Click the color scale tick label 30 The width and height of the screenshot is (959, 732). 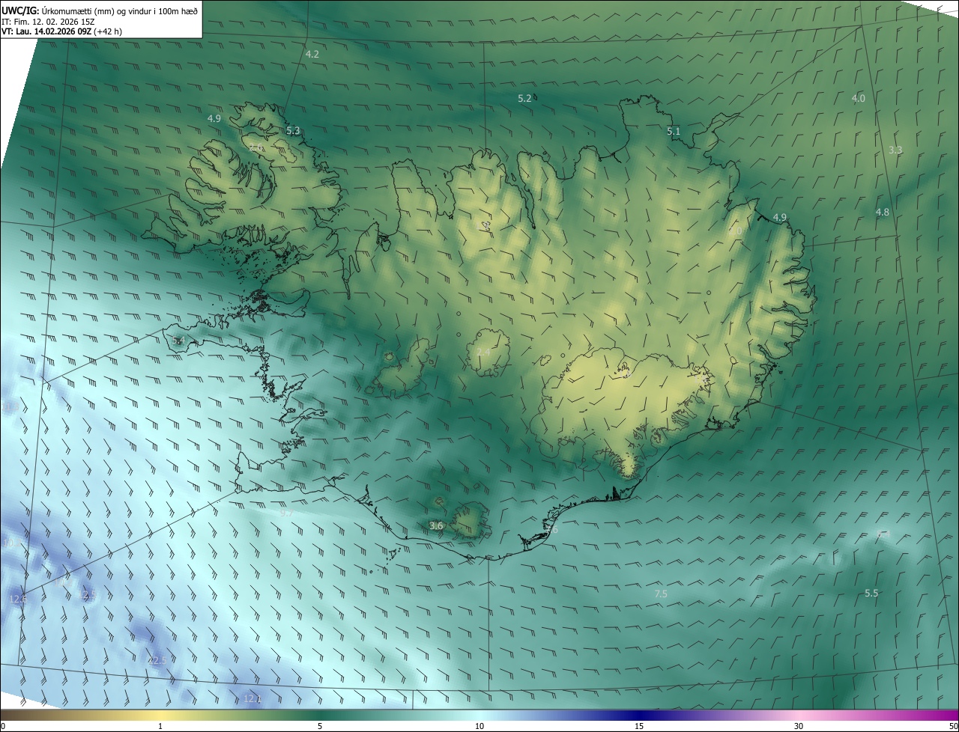pyautogui.click(x=799, y=726)
